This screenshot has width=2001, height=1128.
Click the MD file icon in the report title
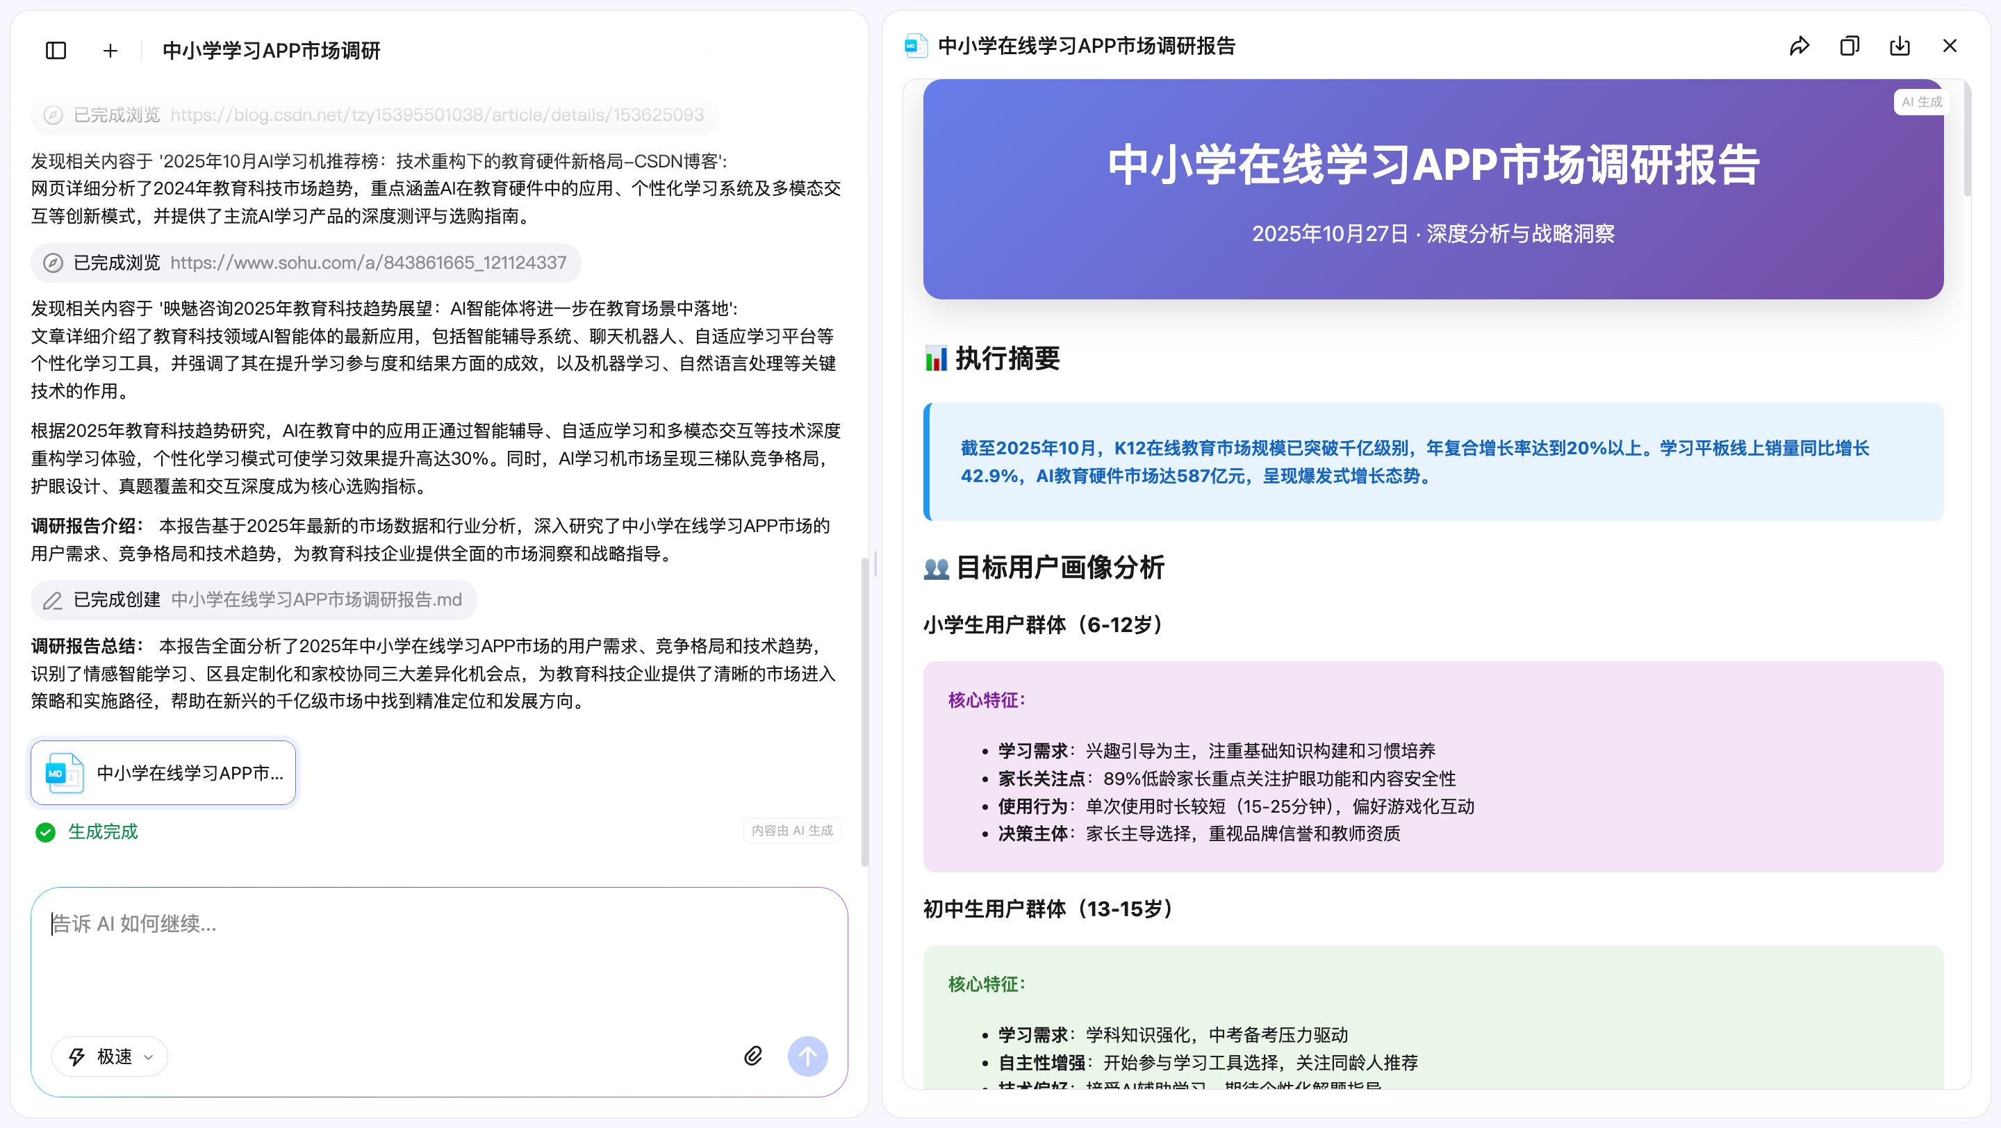[916, 47]
